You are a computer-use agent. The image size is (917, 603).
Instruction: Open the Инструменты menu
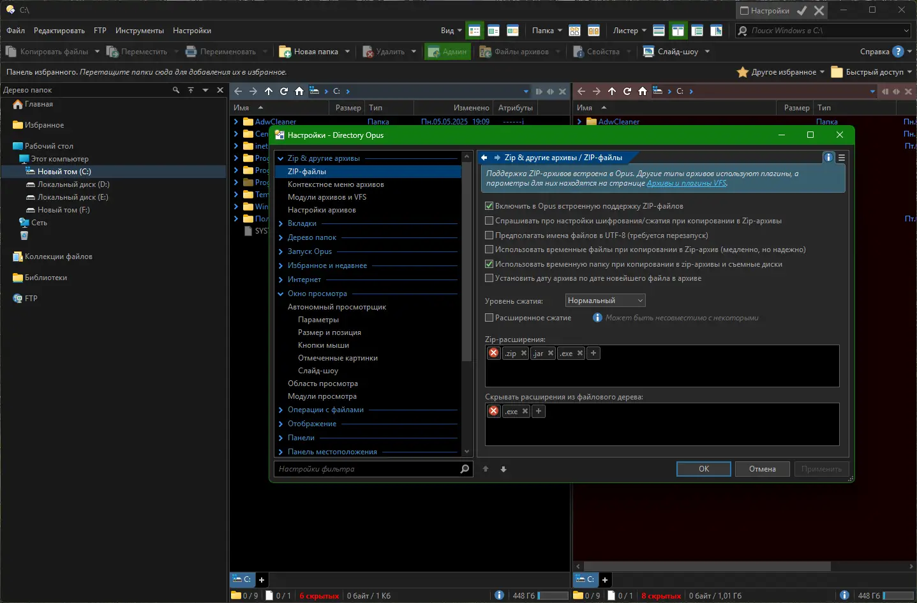139,31
